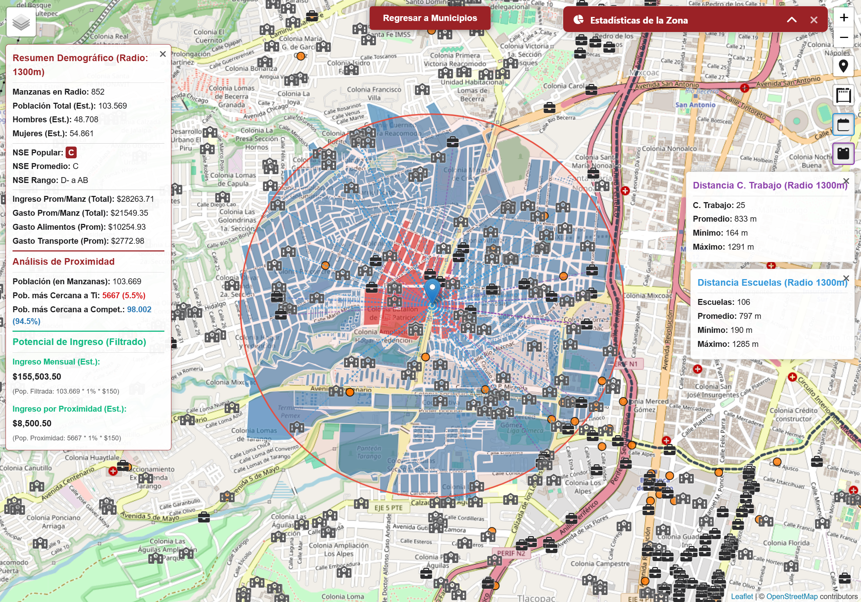The height and width of the screenshot is (602, 861).
Task: Zoom in on the map
Action: coord(844,18)
